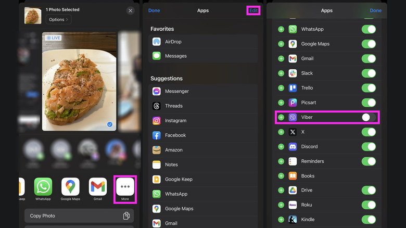Add Viber to favorites with plus
This screenshot has width=406, height=228.
[x=281, y=117]
